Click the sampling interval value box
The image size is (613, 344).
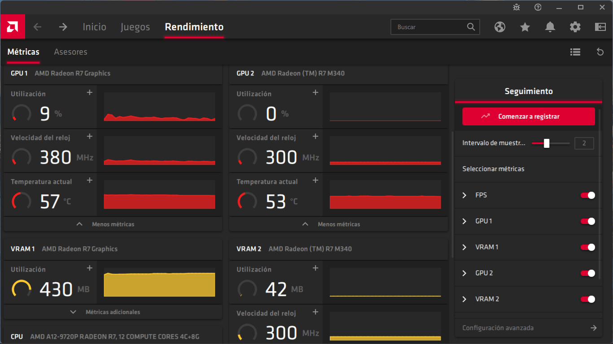[x=584, y=143]
